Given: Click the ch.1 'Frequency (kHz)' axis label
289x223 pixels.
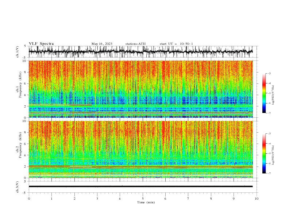Looking at the screenshot, I should (20, 84).
